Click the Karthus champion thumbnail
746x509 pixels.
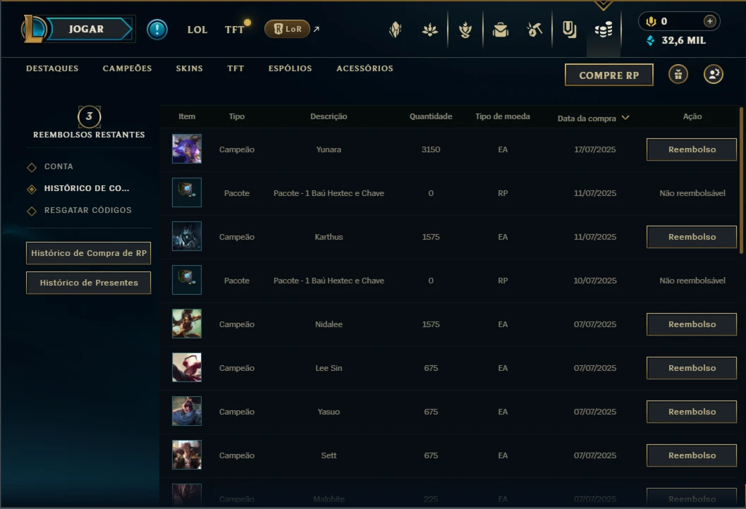point(186,236)
